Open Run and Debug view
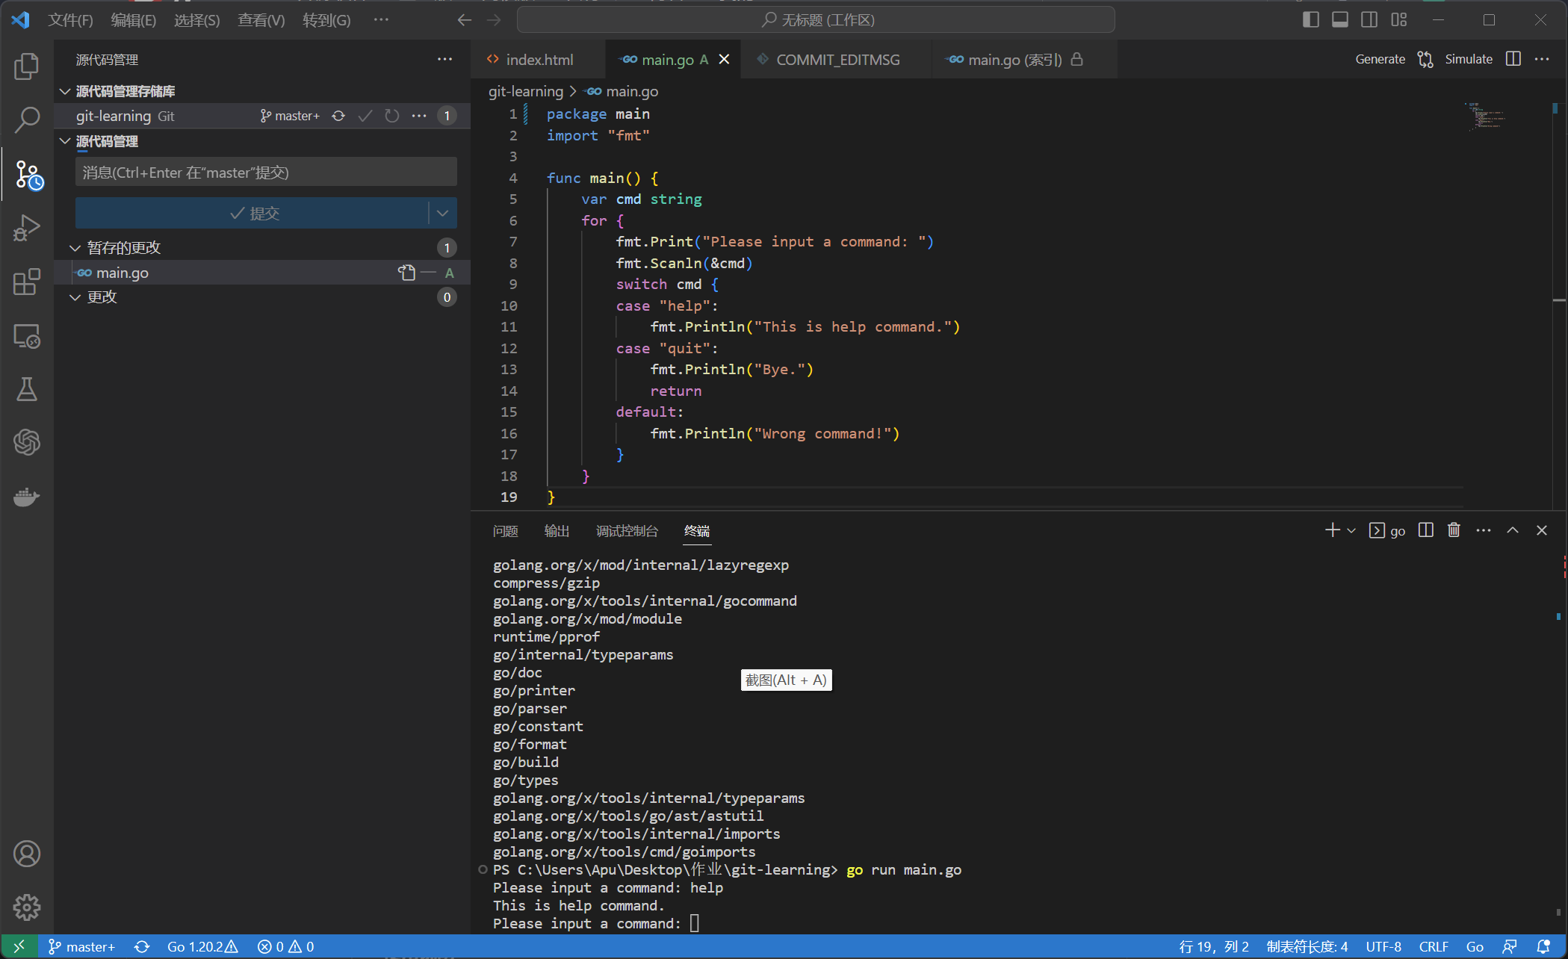Screen dimensions: 1568x959 coord(27,228)
